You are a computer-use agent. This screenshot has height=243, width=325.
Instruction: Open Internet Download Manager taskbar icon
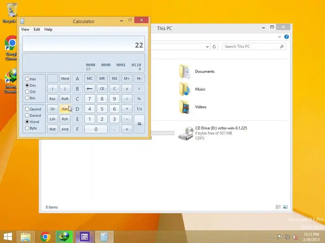pos(64,237)
